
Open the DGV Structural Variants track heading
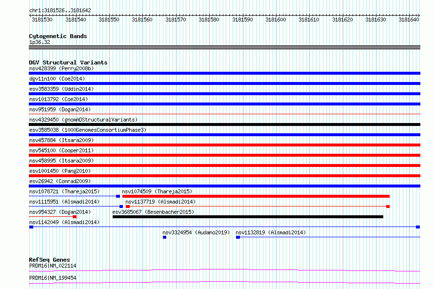tap(68, 62)
